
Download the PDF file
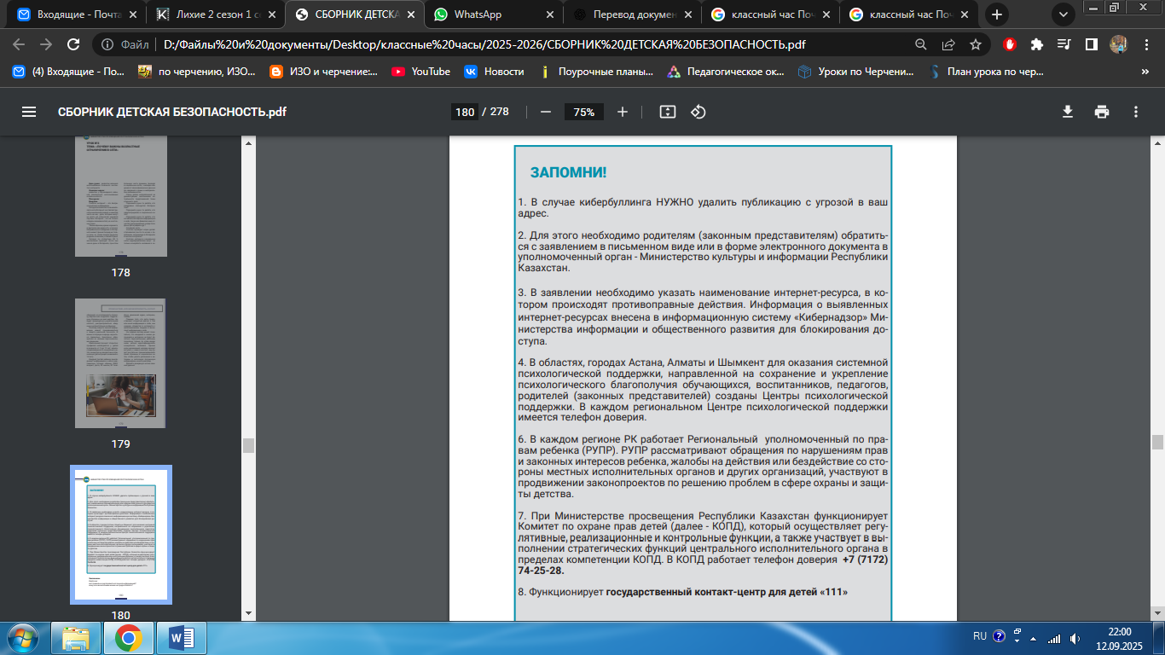(x=1067, y=112)
